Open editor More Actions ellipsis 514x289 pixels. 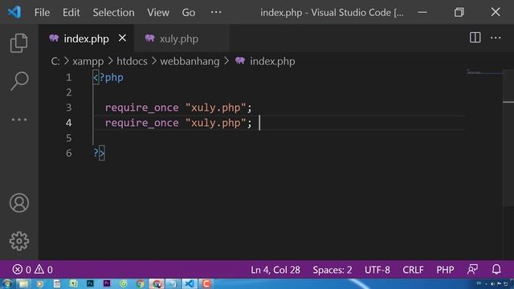click(496, 38)
